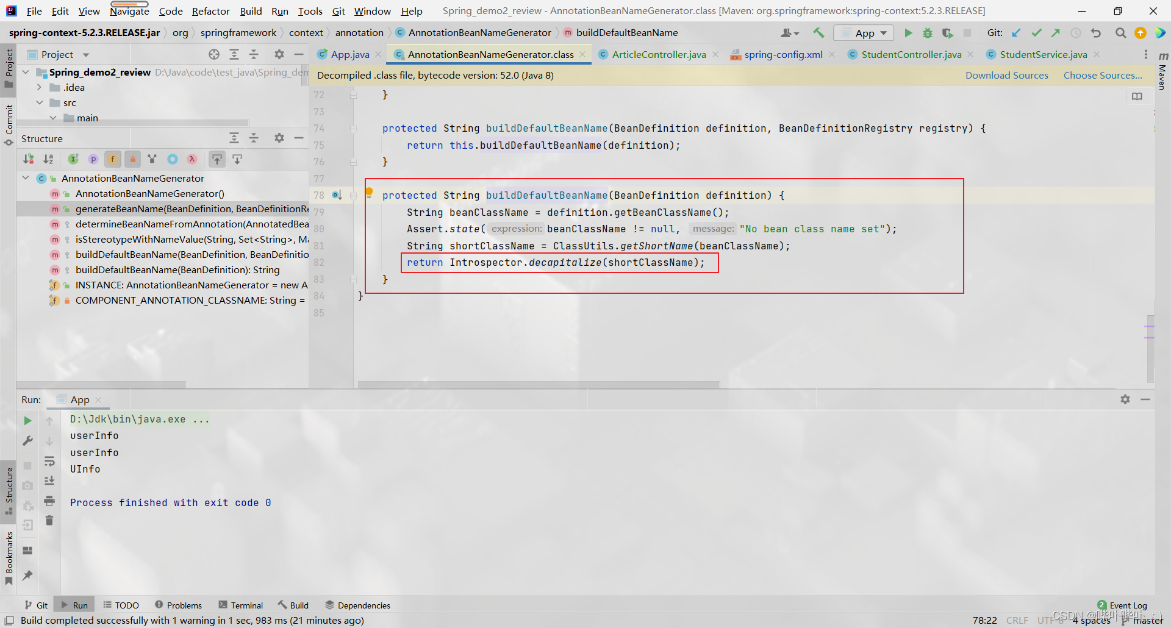This screenshot has width=1171, height=628.
Task: Toggle autoscroll to source in Structure
Action: point(217,159)
